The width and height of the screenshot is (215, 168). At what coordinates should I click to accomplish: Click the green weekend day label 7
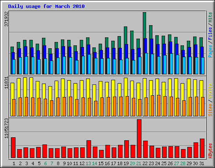pos(52,163)
